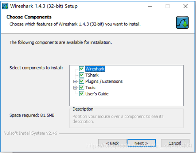This screenshot has height=153, width=196.
Task: Click the Wireshark installer logo in the header
Action: point(183,22)
